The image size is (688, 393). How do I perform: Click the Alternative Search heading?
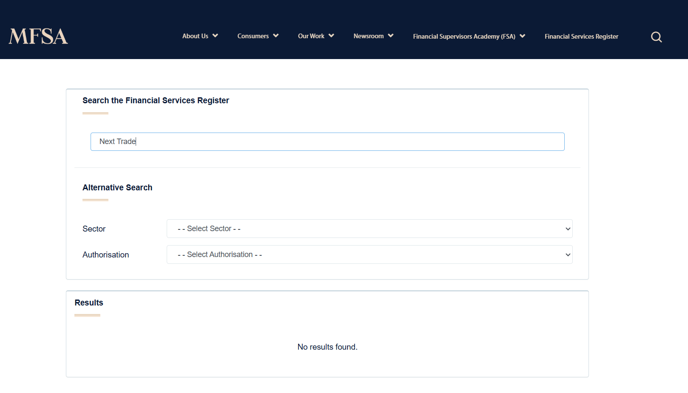117,187
